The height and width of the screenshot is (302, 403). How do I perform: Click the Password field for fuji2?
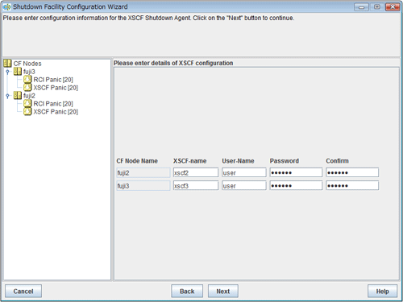296,172
